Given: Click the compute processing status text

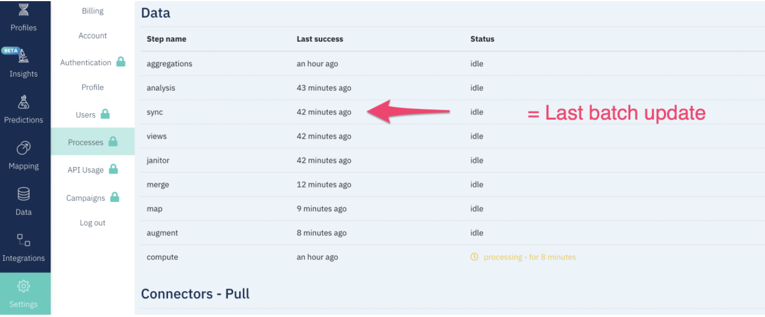Looking at the screenshot, I should click(529, 257).
